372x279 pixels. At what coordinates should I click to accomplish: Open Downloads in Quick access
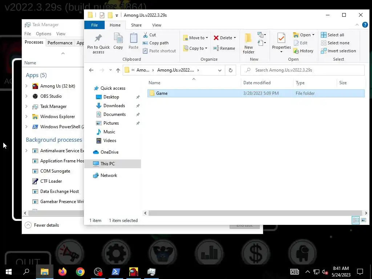114,106
